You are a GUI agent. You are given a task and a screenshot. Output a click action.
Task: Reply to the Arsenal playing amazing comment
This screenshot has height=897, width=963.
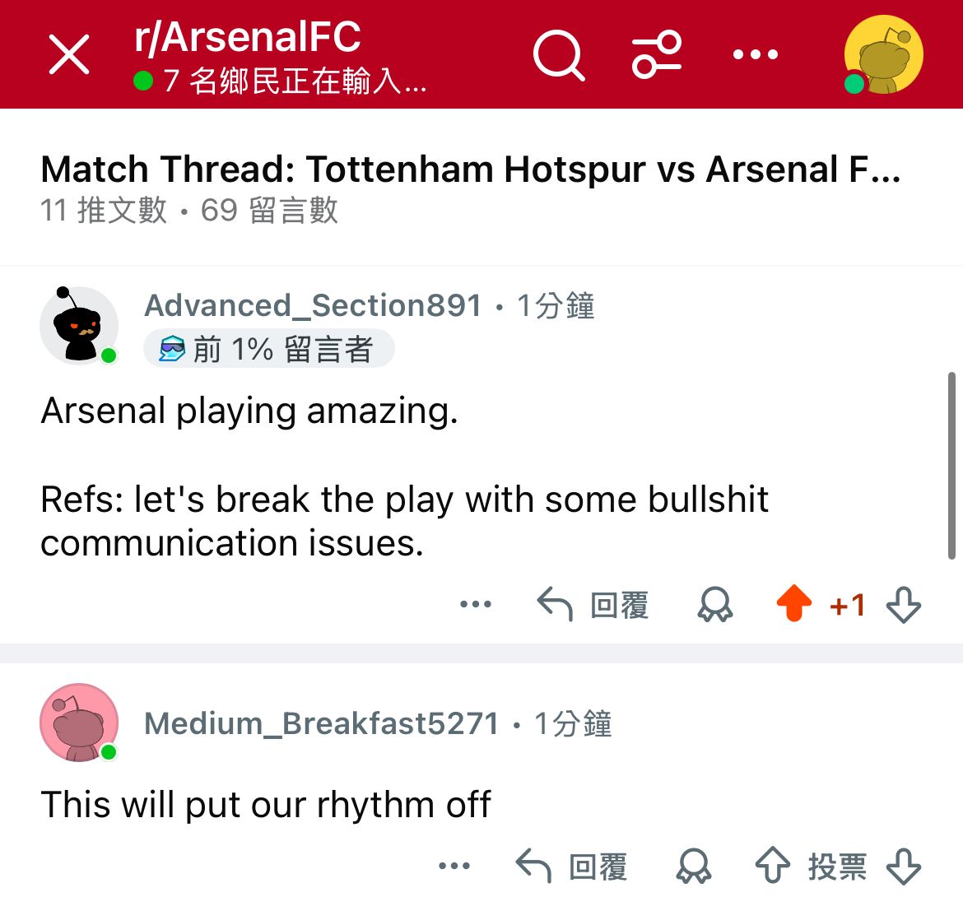pos(593,606)
